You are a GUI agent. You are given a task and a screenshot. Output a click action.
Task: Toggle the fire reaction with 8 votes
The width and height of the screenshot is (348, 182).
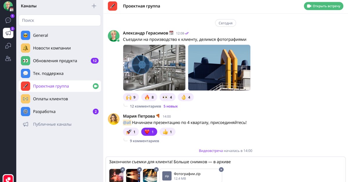(x=149, y=97)
